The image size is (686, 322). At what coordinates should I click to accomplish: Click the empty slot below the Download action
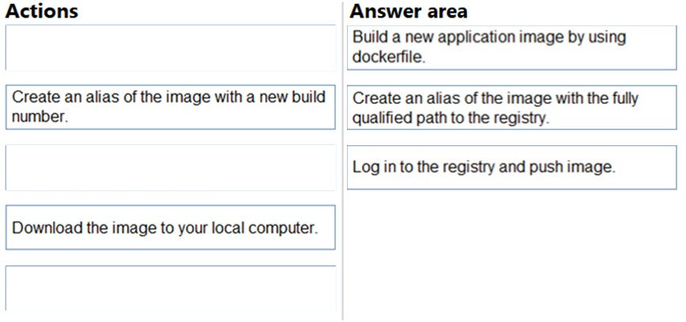(x=170, y=288)
